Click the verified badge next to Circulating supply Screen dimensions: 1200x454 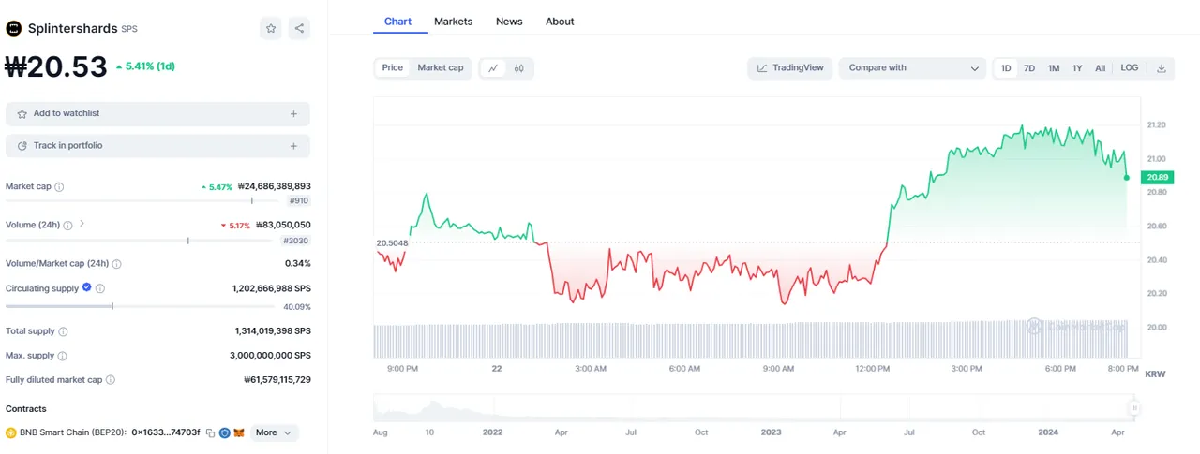[87, 287]
